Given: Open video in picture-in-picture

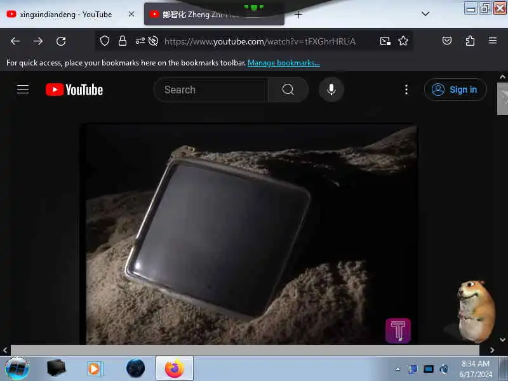Looking at the screenshot, I should [385, 41].
